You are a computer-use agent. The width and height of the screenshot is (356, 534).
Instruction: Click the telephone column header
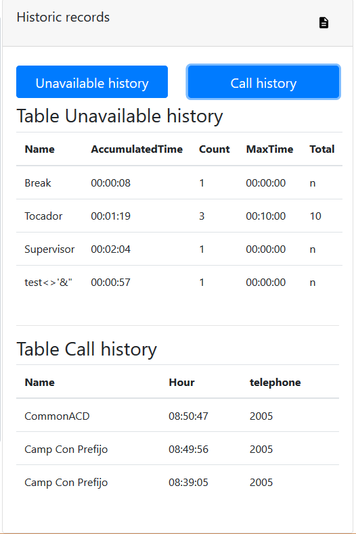[275, 383]
